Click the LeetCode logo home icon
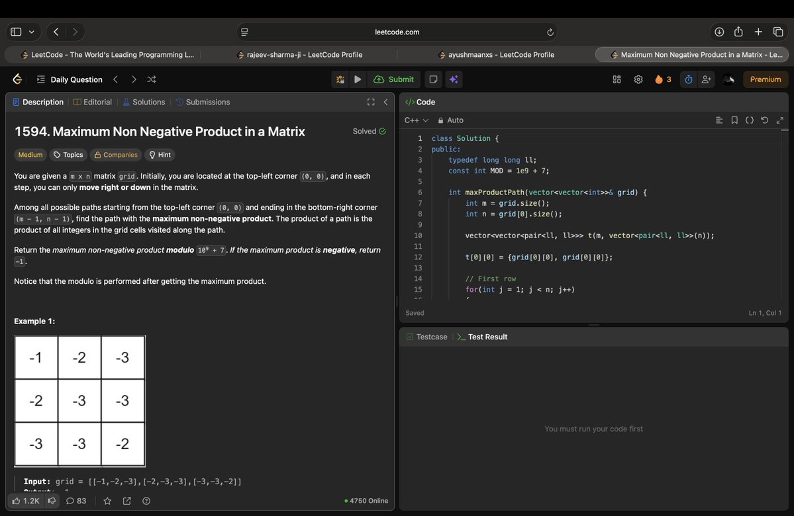 pyautogui.click(x=17, y=79)
